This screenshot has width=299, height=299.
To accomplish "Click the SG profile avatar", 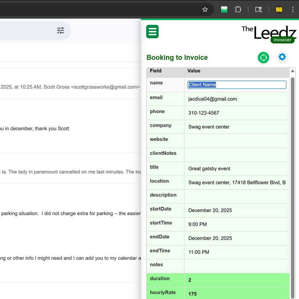I will (x=279, y=10).
